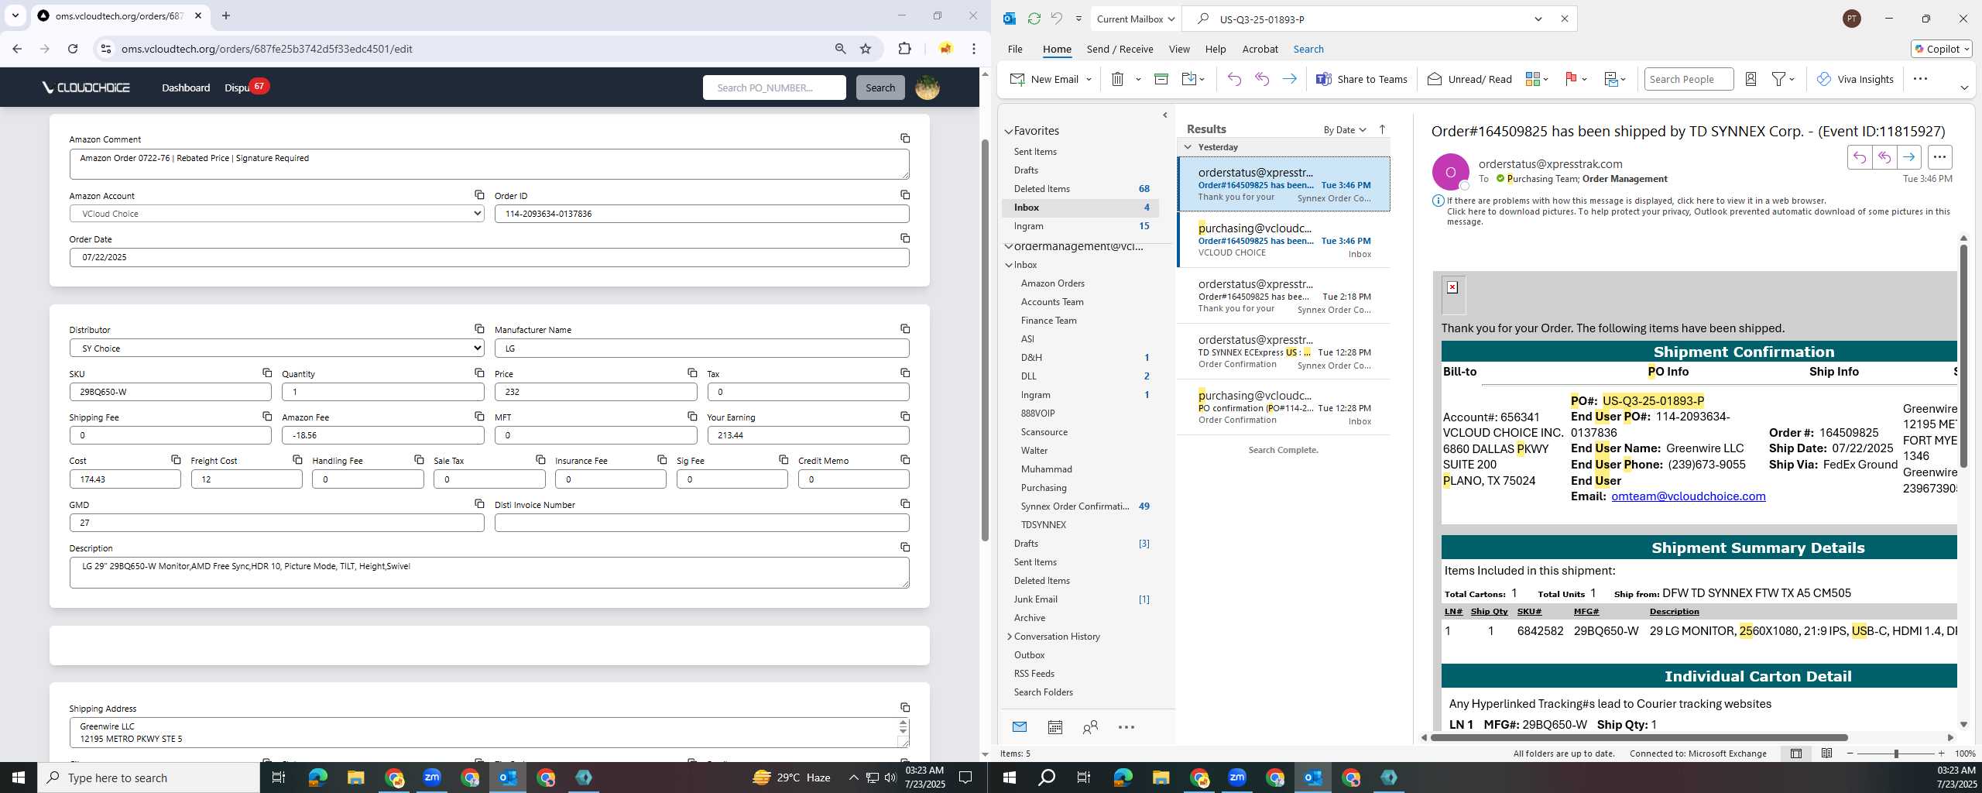Open the Acrobat ribbon tab
Image resolution: width=1982 pixels, height=793 pixels.
pyautogui.click(x=1260, y=49)
